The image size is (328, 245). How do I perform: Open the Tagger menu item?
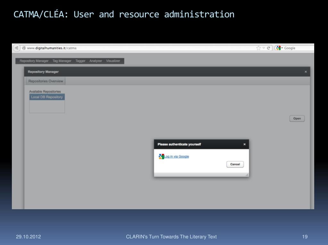80,61
